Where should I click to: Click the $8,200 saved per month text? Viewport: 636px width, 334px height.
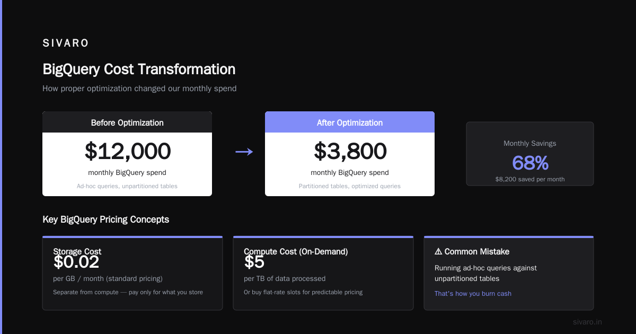[x=530, y=179]
